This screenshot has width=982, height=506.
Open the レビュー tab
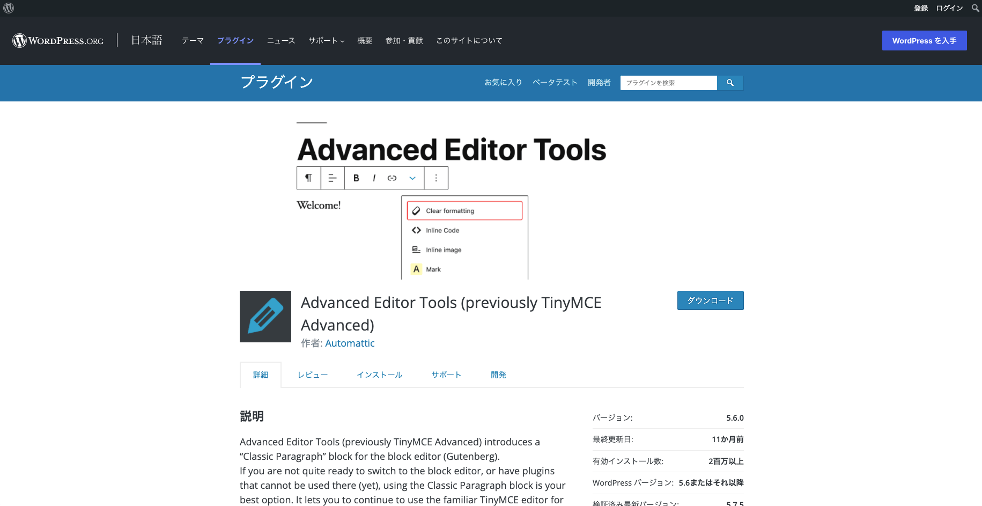click(313, 375)
